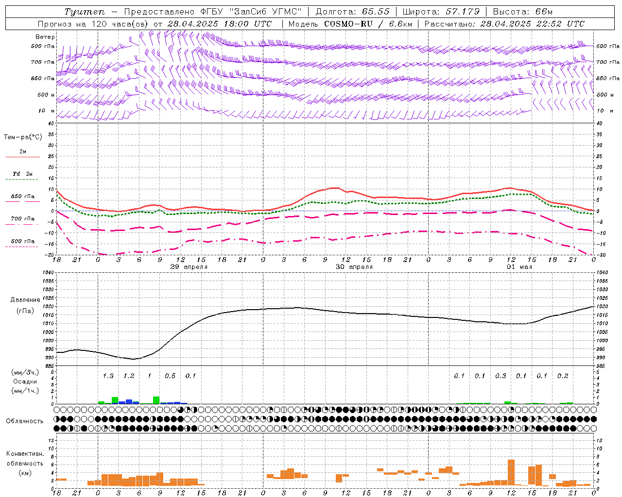Click the "0.2" three-hour precipitation value
The height and width of the screenshot is (497, 622).
tap(563, 376)
